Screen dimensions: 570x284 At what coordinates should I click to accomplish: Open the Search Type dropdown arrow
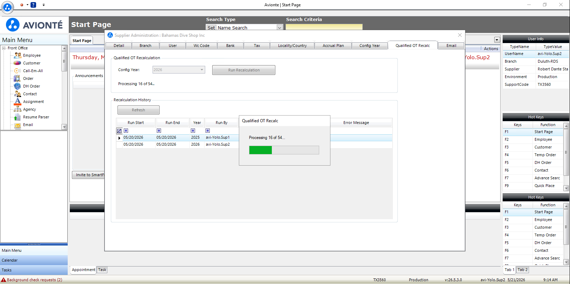pos(280,28)
